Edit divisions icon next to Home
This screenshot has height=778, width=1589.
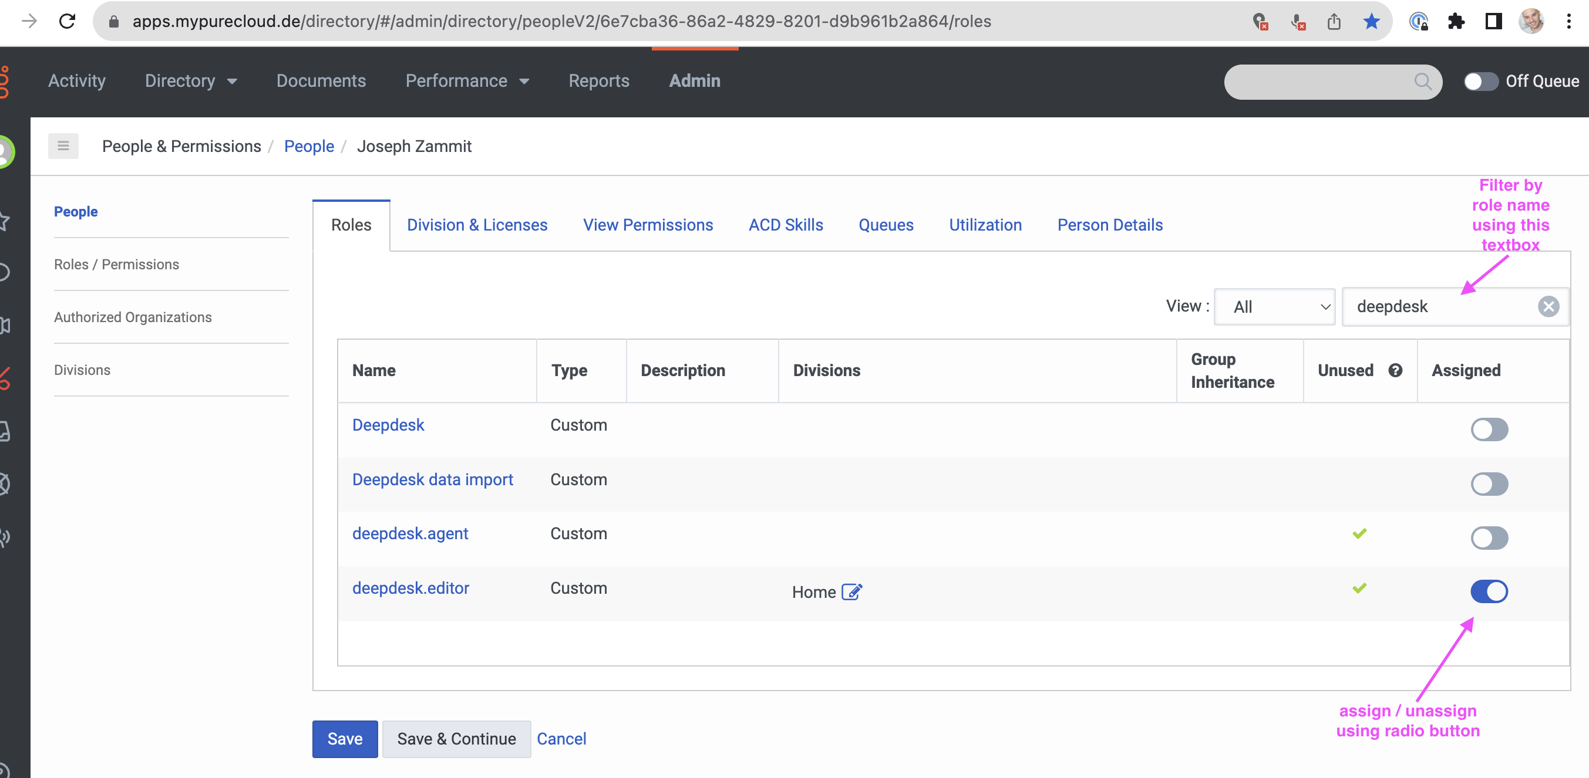coord(851,592)
